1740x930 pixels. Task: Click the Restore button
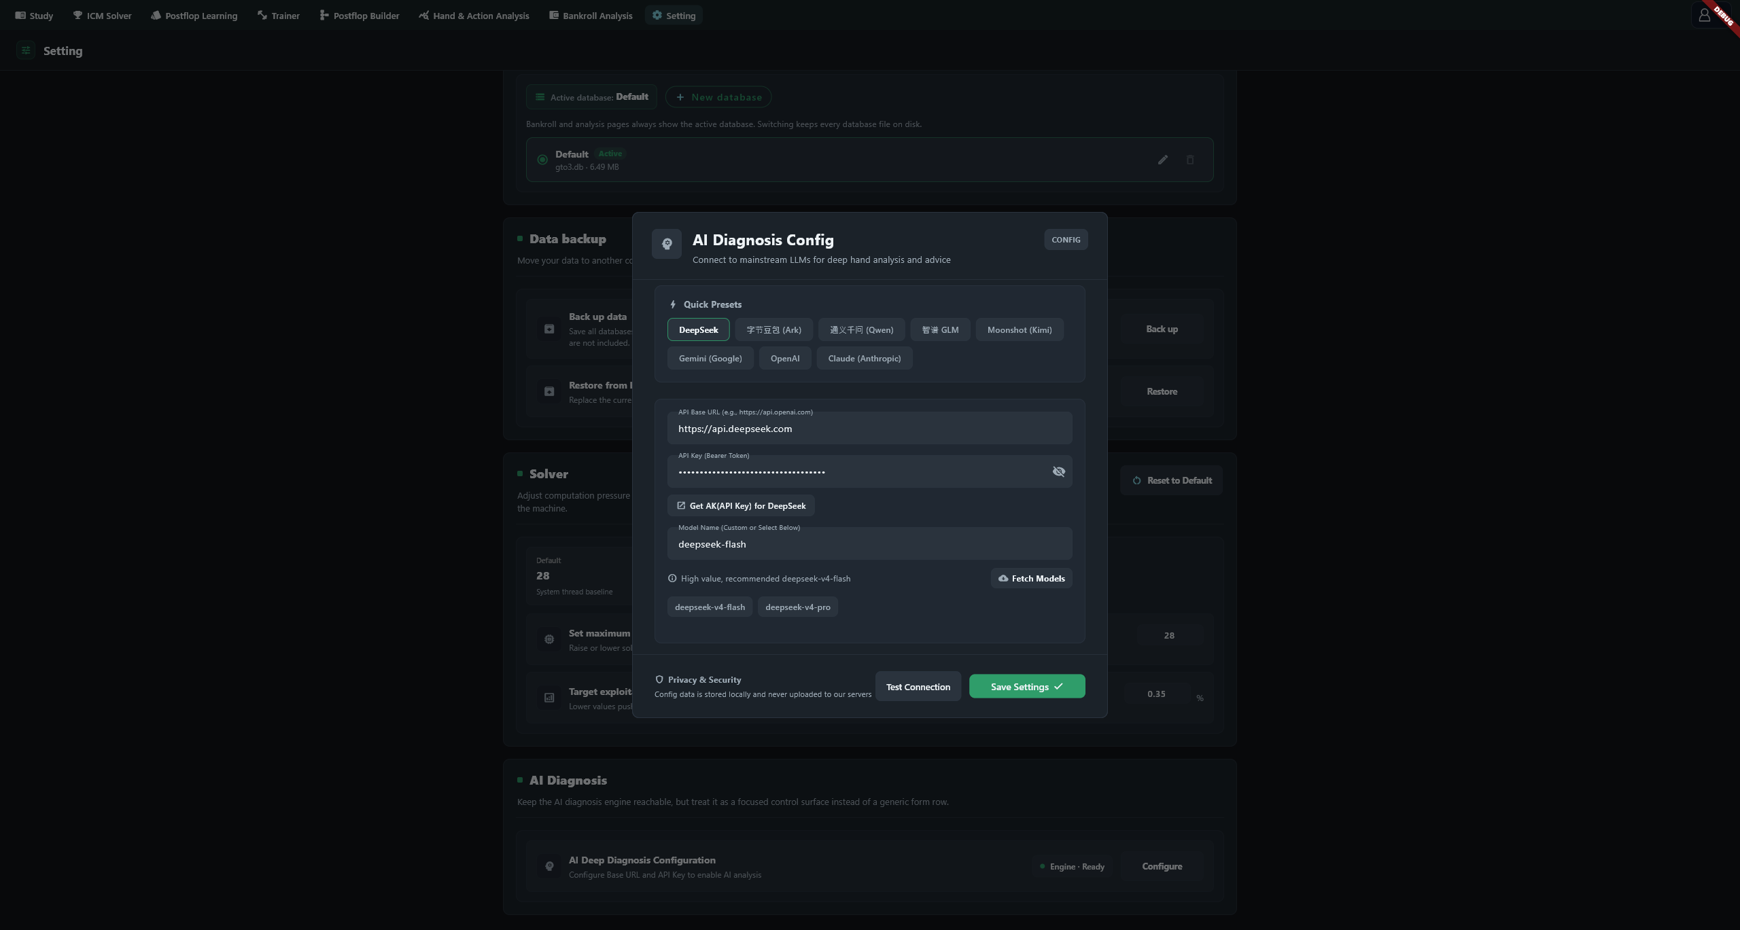(x=1162, y=391)
